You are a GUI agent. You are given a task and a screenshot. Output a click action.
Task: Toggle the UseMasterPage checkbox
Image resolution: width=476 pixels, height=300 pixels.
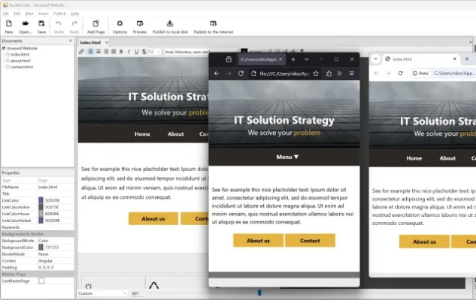pyautogui.click(x=41, y=280)
